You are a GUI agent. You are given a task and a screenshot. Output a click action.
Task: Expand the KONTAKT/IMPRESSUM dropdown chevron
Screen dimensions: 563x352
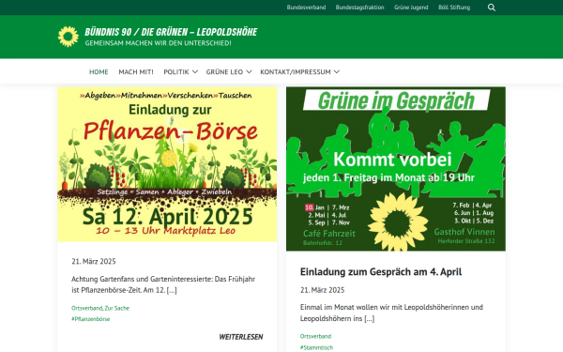[337, 72]
